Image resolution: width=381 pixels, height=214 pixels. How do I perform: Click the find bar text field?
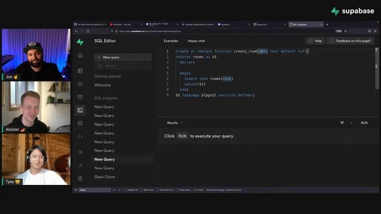(x=95, y=190)
